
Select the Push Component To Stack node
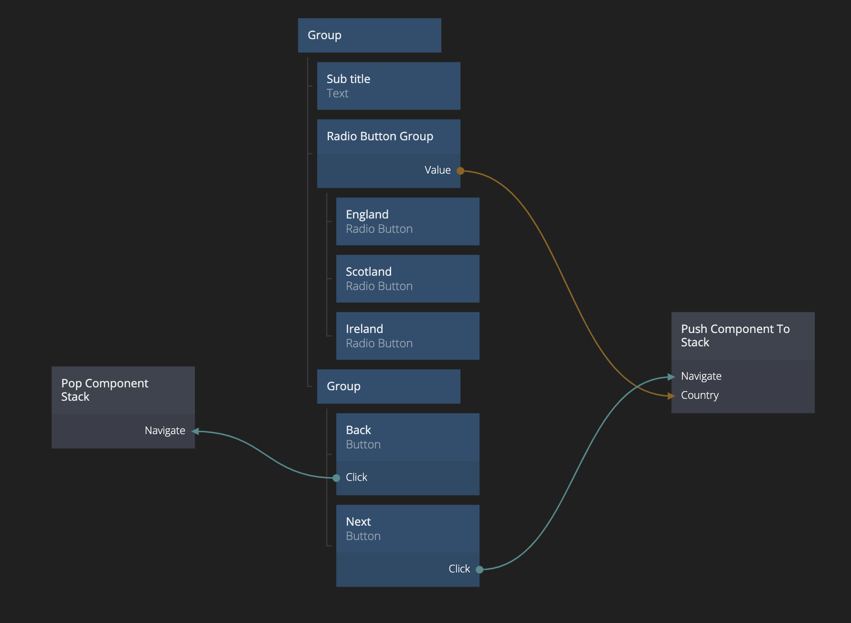pos(743,336)
